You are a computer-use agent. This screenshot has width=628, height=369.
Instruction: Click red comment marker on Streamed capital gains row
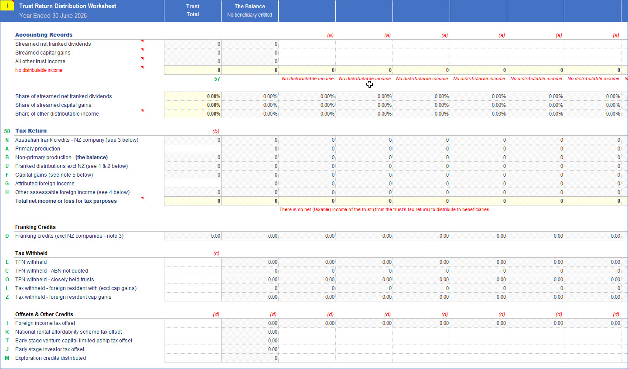[142, 50]
